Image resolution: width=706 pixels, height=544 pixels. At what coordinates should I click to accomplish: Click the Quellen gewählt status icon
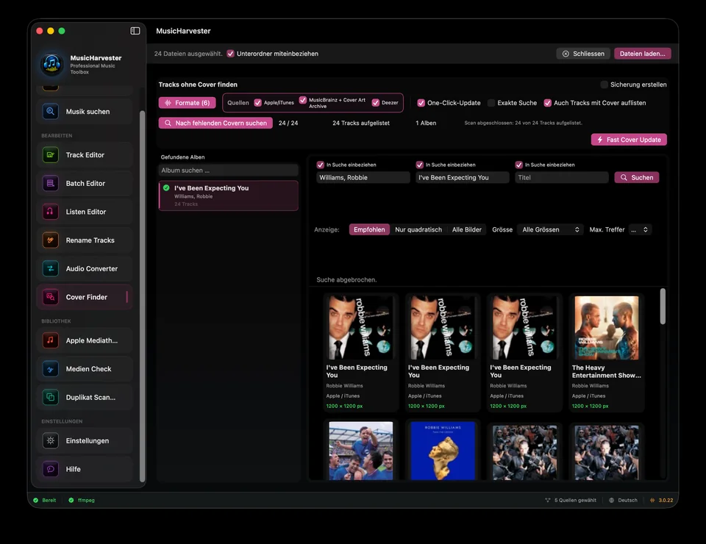click(548, 500)
